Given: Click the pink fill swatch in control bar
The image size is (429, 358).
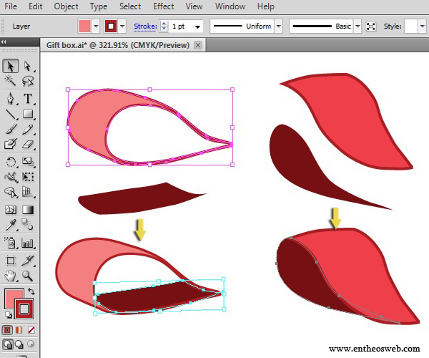Looking at the screenshot, I should [84, 26].
